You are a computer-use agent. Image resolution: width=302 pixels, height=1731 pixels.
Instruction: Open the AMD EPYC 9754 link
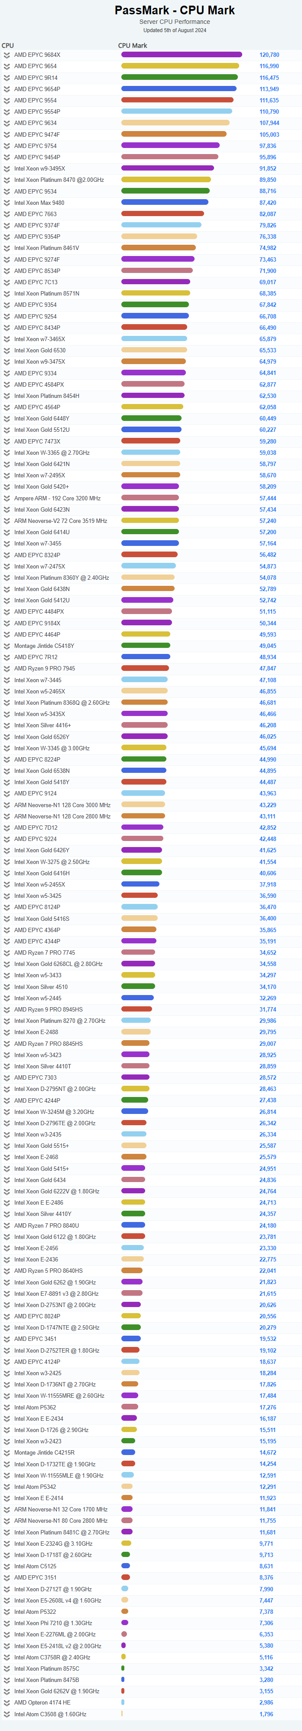coord(36,146)
